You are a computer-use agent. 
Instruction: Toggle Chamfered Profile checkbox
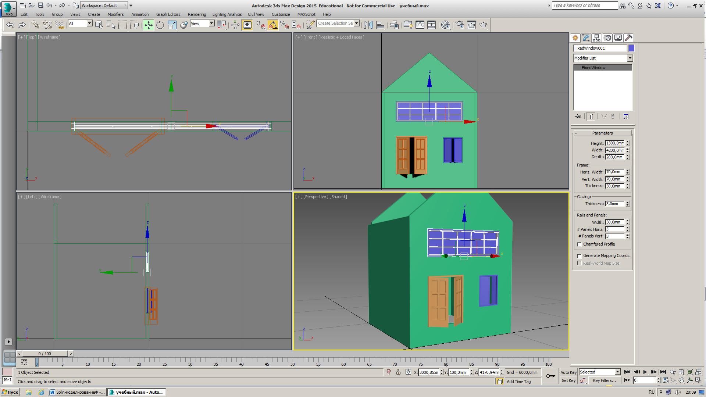[579, 244]
